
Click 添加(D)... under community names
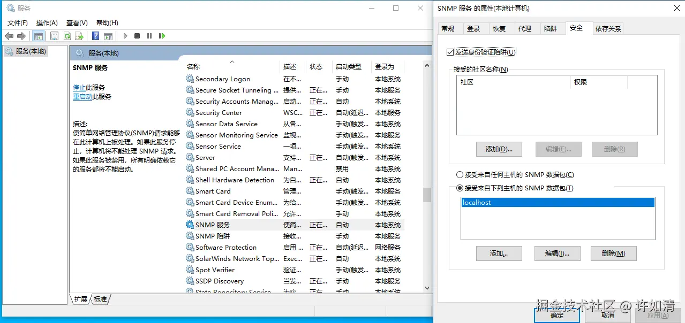pyautogui.click(x=499, y=149)
